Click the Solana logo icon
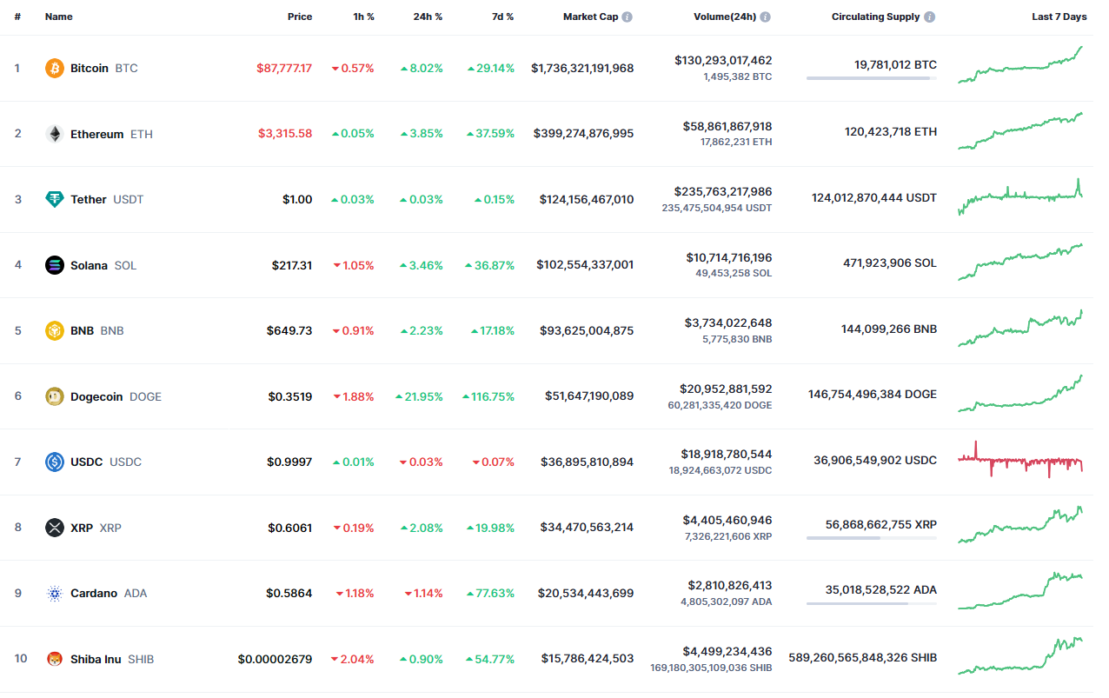 coord(55,265)
